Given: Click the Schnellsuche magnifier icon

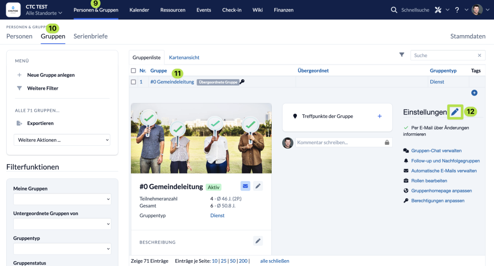Looking at the screenshot, I should tap(394, 10).
